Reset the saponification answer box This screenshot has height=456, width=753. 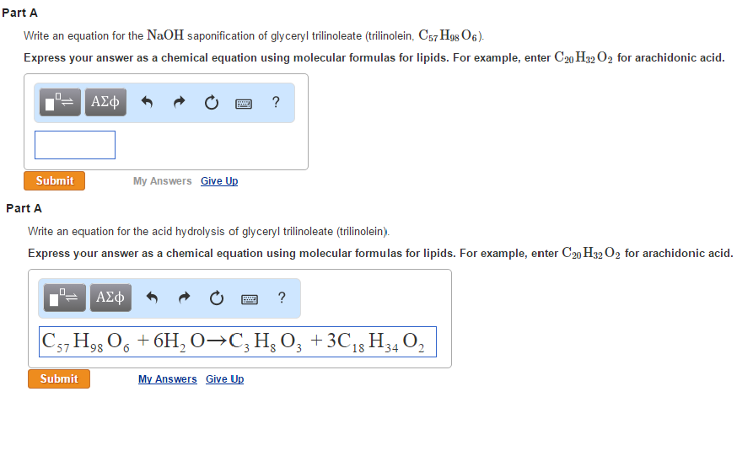pos(211,103)
